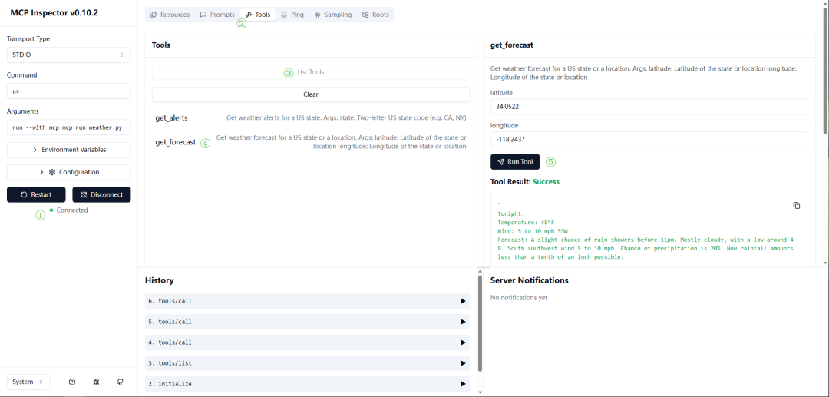Focus the Command input field
Viewport: 829px width, 397px height.
point(69,91)
